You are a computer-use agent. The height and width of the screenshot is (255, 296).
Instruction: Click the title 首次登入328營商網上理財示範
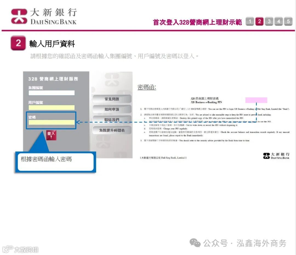click(197, 22)
